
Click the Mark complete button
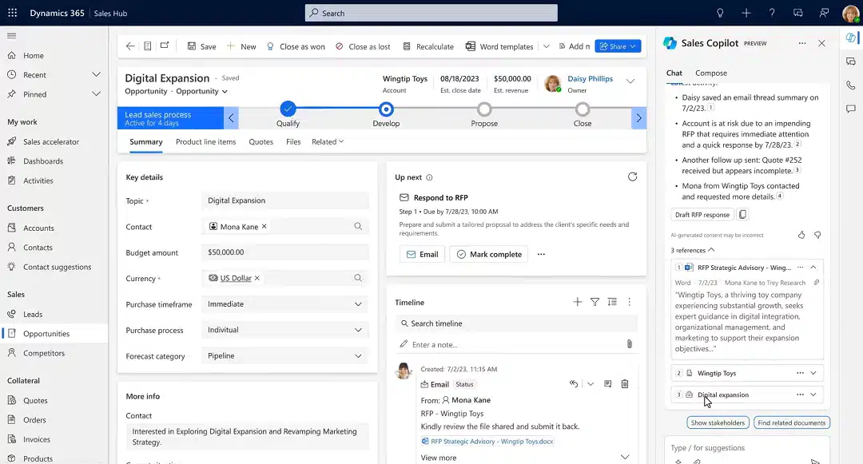tap(489, 254)
